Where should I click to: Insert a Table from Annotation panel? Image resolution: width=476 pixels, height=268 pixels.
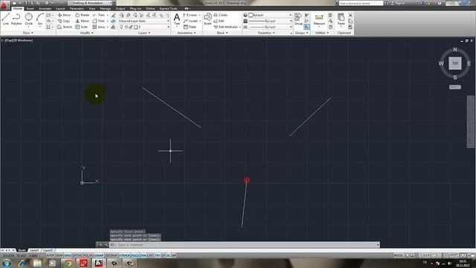click(190, 27)
